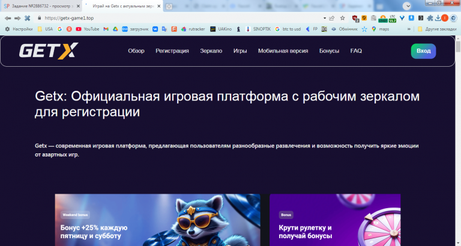The width and height of the screenshot is (461, 246).
Task: Open the rutracker bookmark
Action: 193,29
